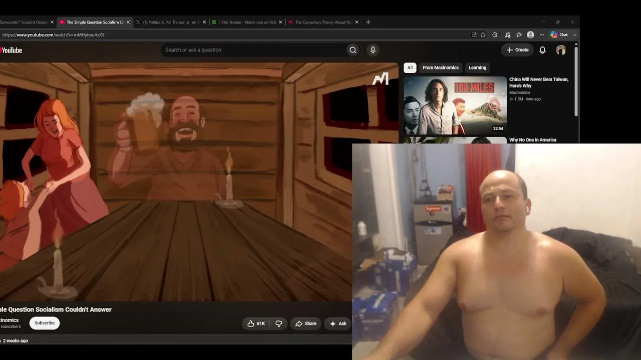This screenshot has width=641, height=360.
Task: Click the Share button
Action: click(x=305, y=323)
